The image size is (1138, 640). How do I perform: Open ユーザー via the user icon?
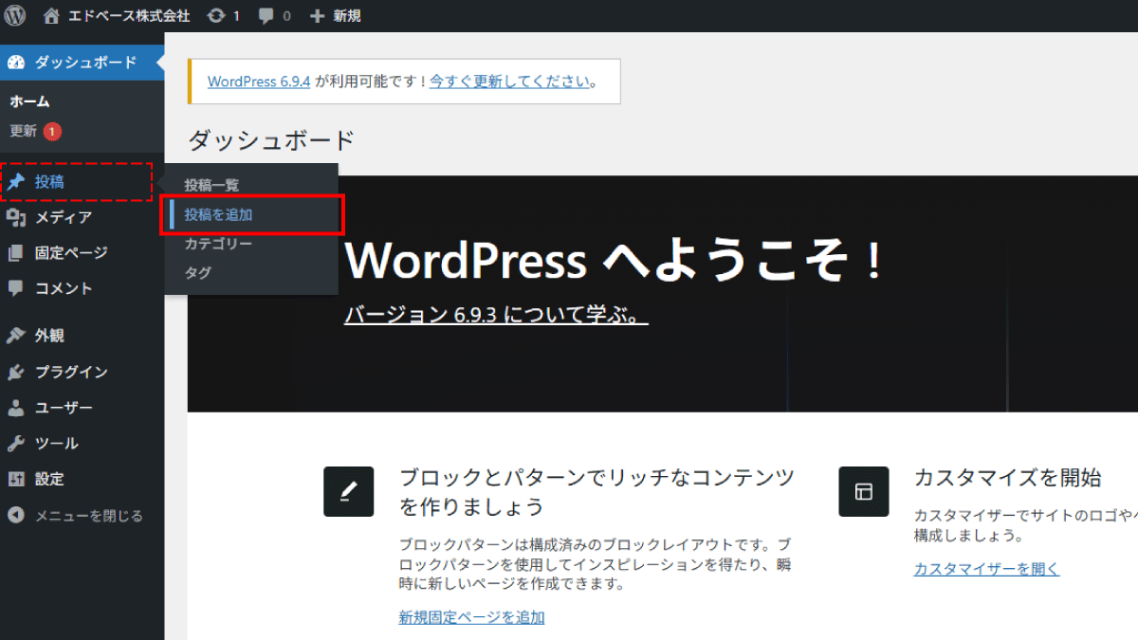(x=16, y=407)
